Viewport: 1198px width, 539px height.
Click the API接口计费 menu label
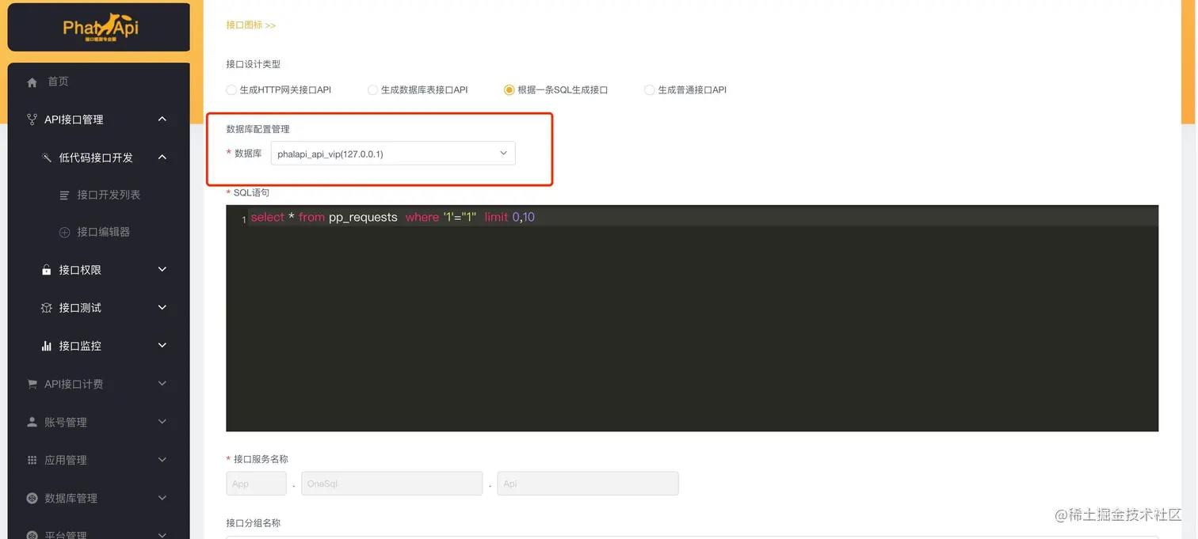tap(74, 384)
